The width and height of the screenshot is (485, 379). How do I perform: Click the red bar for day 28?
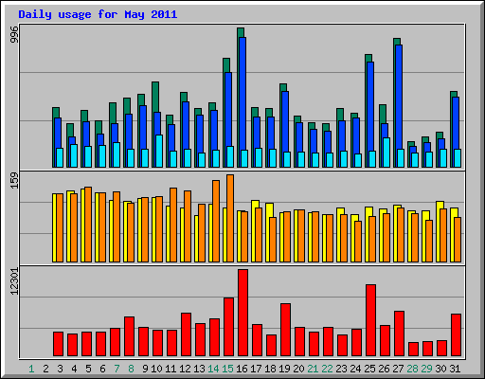[413, 349]
